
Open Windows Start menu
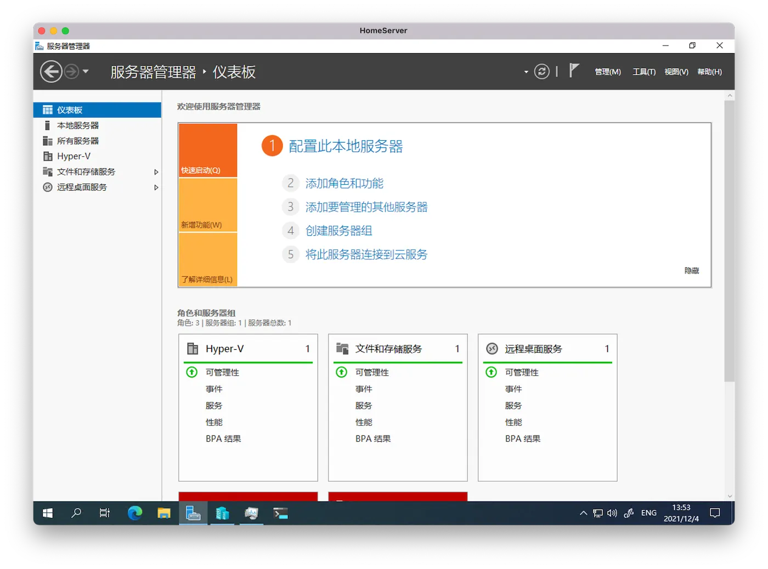[x=48, y=513]
